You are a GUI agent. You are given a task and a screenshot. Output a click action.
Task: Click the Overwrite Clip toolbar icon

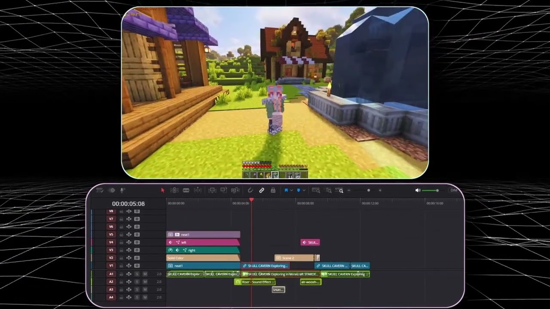pyautogui.click(x=223, y=190)
